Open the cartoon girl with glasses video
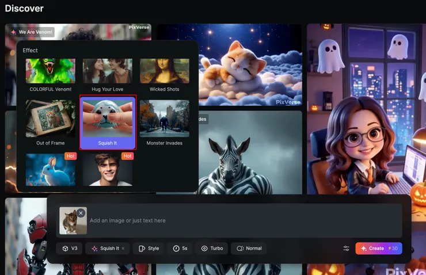Screen dimensions: 426x275 [x=366, y=109]
